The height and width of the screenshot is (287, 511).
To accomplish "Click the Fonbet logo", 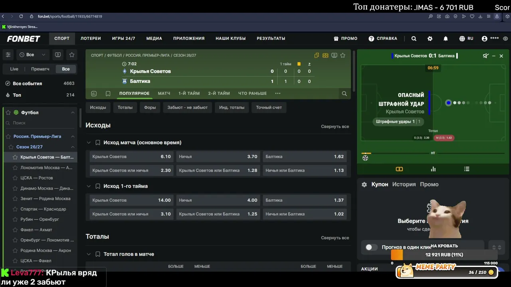I will click(24, 39).
